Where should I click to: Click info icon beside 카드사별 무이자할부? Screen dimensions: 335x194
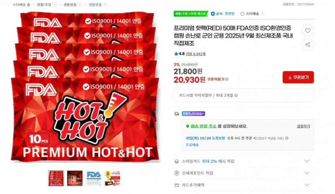(x=236, y=95)
